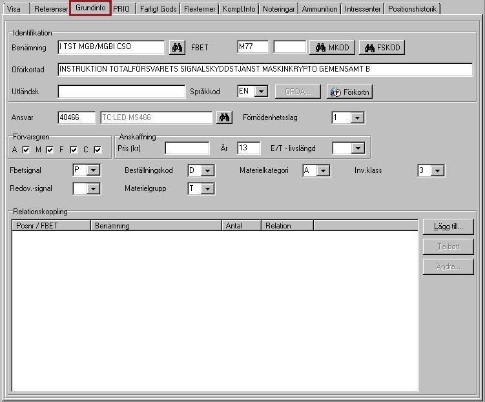
Task: Click the Ta bort button
Action: pos(448,246)
